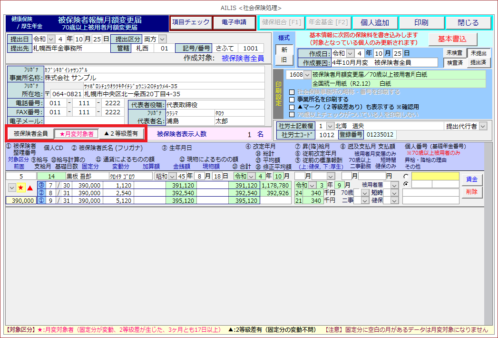Click the red triangle 2等級差 marker
The height and width of the screenshot is (338, 498).
click(29, 188)
